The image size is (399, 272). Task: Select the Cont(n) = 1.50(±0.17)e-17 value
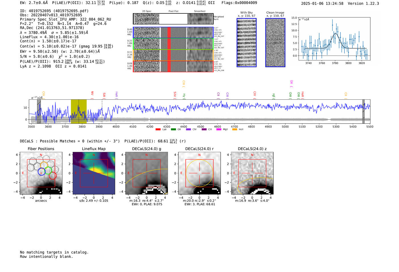click(x=48, y=41)
